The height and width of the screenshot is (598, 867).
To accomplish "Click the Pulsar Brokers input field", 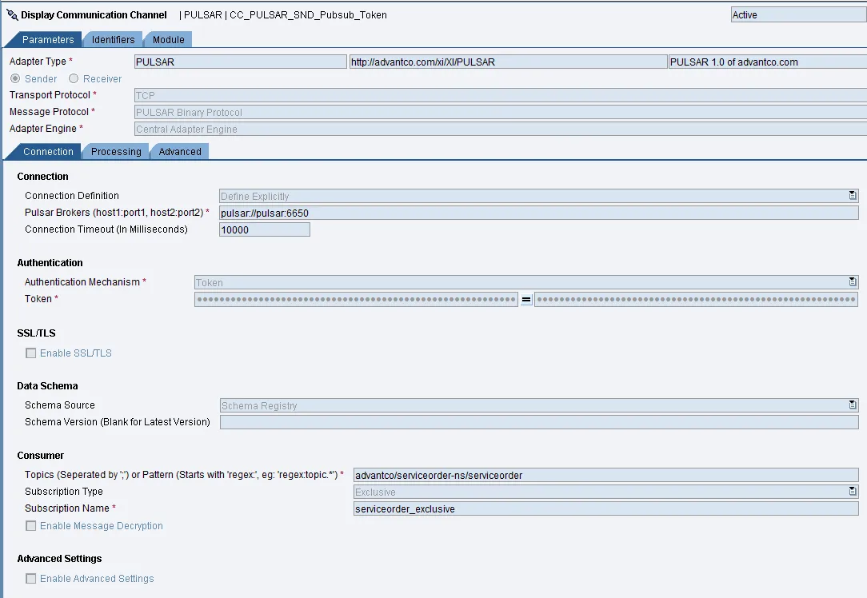I will tap(539, 213).
